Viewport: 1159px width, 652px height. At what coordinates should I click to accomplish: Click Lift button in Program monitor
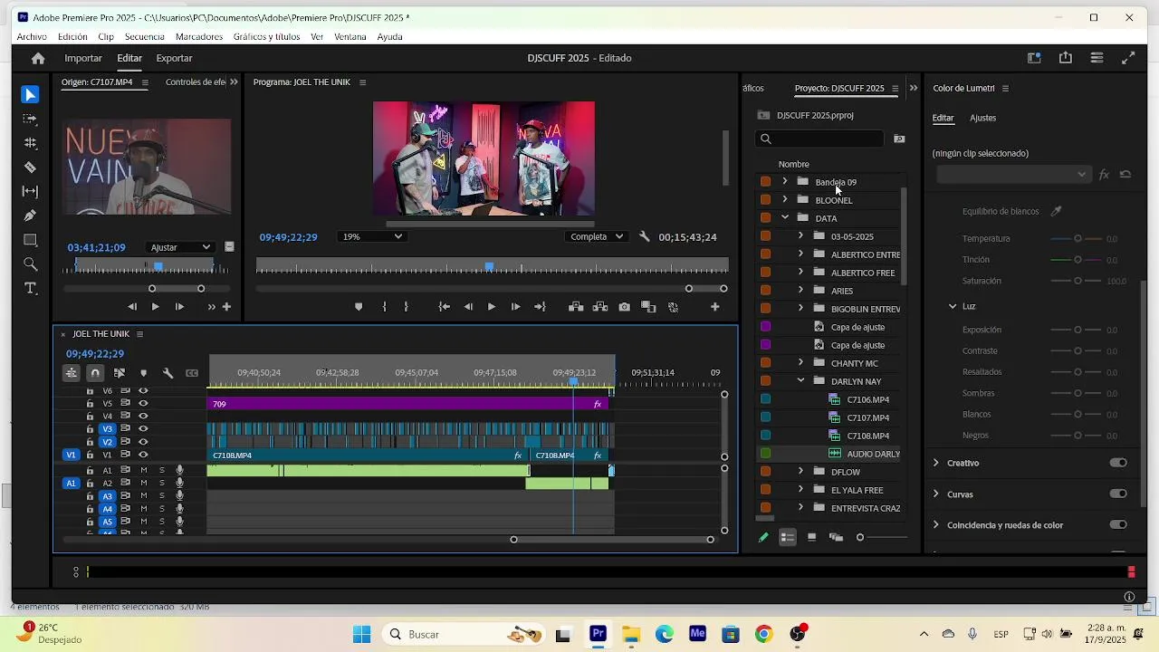[x=576, y=307]
